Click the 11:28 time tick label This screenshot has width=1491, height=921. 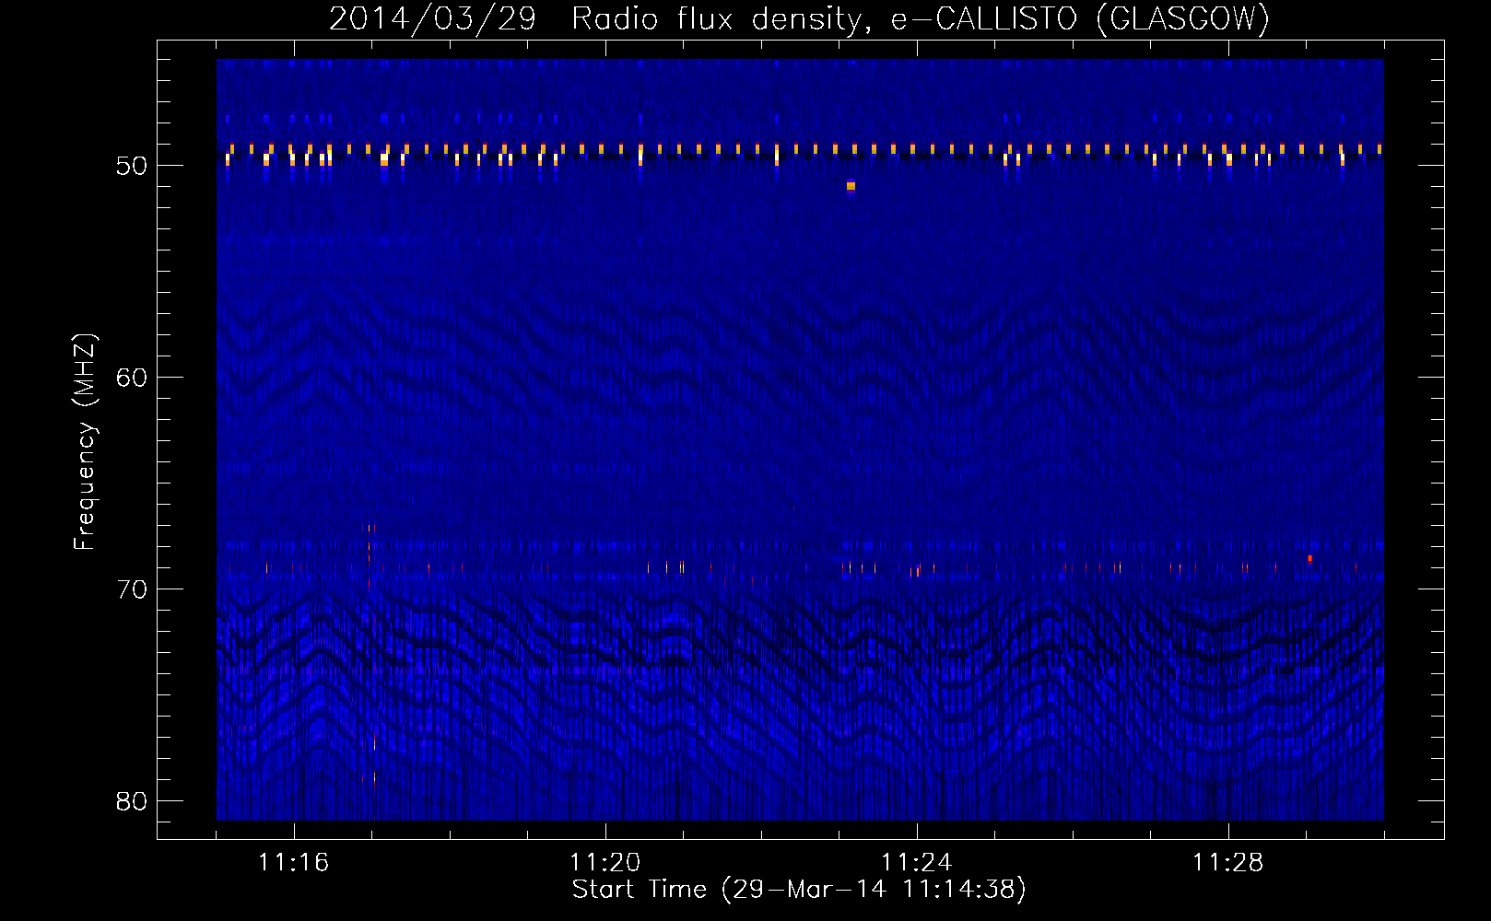pyautogui.click(x=1227, y=863)
